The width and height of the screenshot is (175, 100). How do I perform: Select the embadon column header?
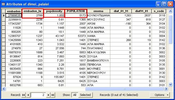coord(14,11)
